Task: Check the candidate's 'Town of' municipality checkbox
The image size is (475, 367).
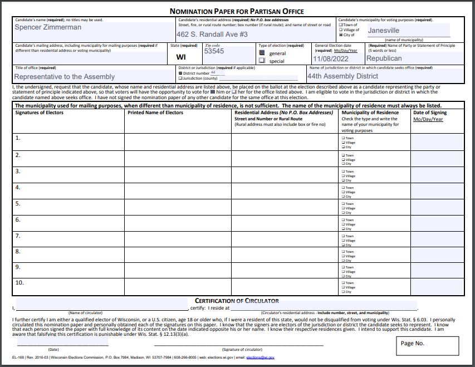Action: 341,25
